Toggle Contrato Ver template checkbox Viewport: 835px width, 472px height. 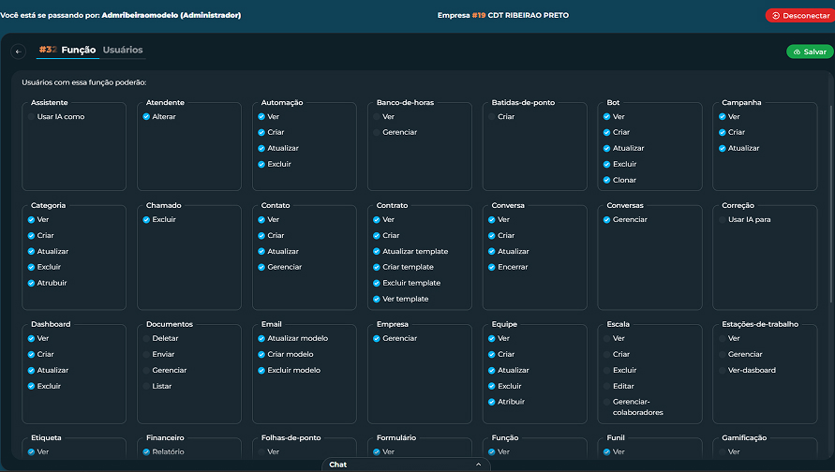click(x=377, y=299)
